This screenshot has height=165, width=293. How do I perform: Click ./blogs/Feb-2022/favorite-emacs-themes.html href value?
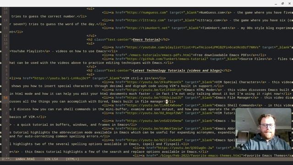click(200, 155)
